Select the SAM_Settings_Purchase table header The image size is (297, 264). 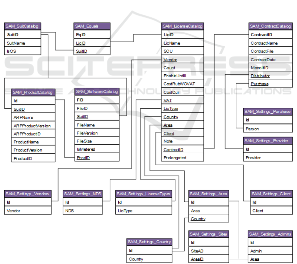[268, 112]
